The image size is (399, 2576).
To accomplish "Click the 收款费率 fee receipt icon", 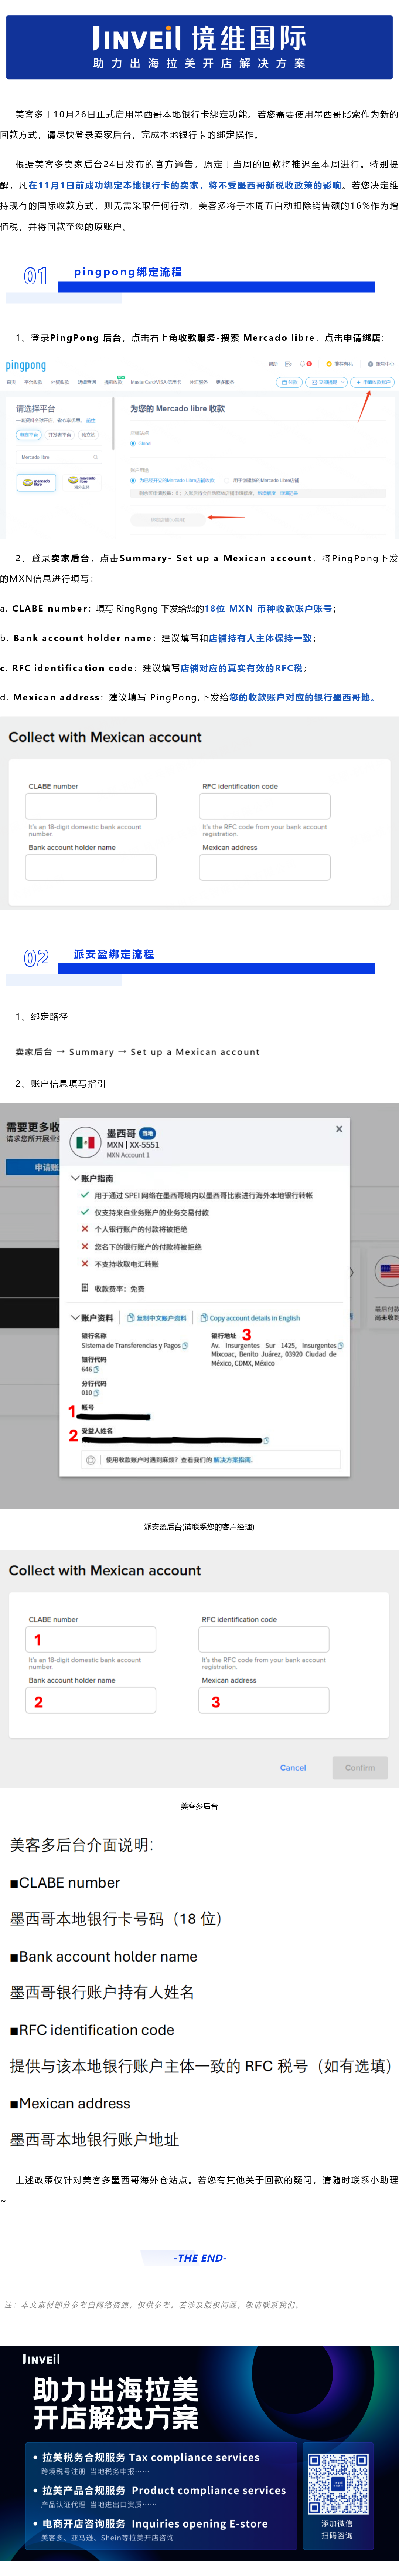I will tap(85, 1288).
